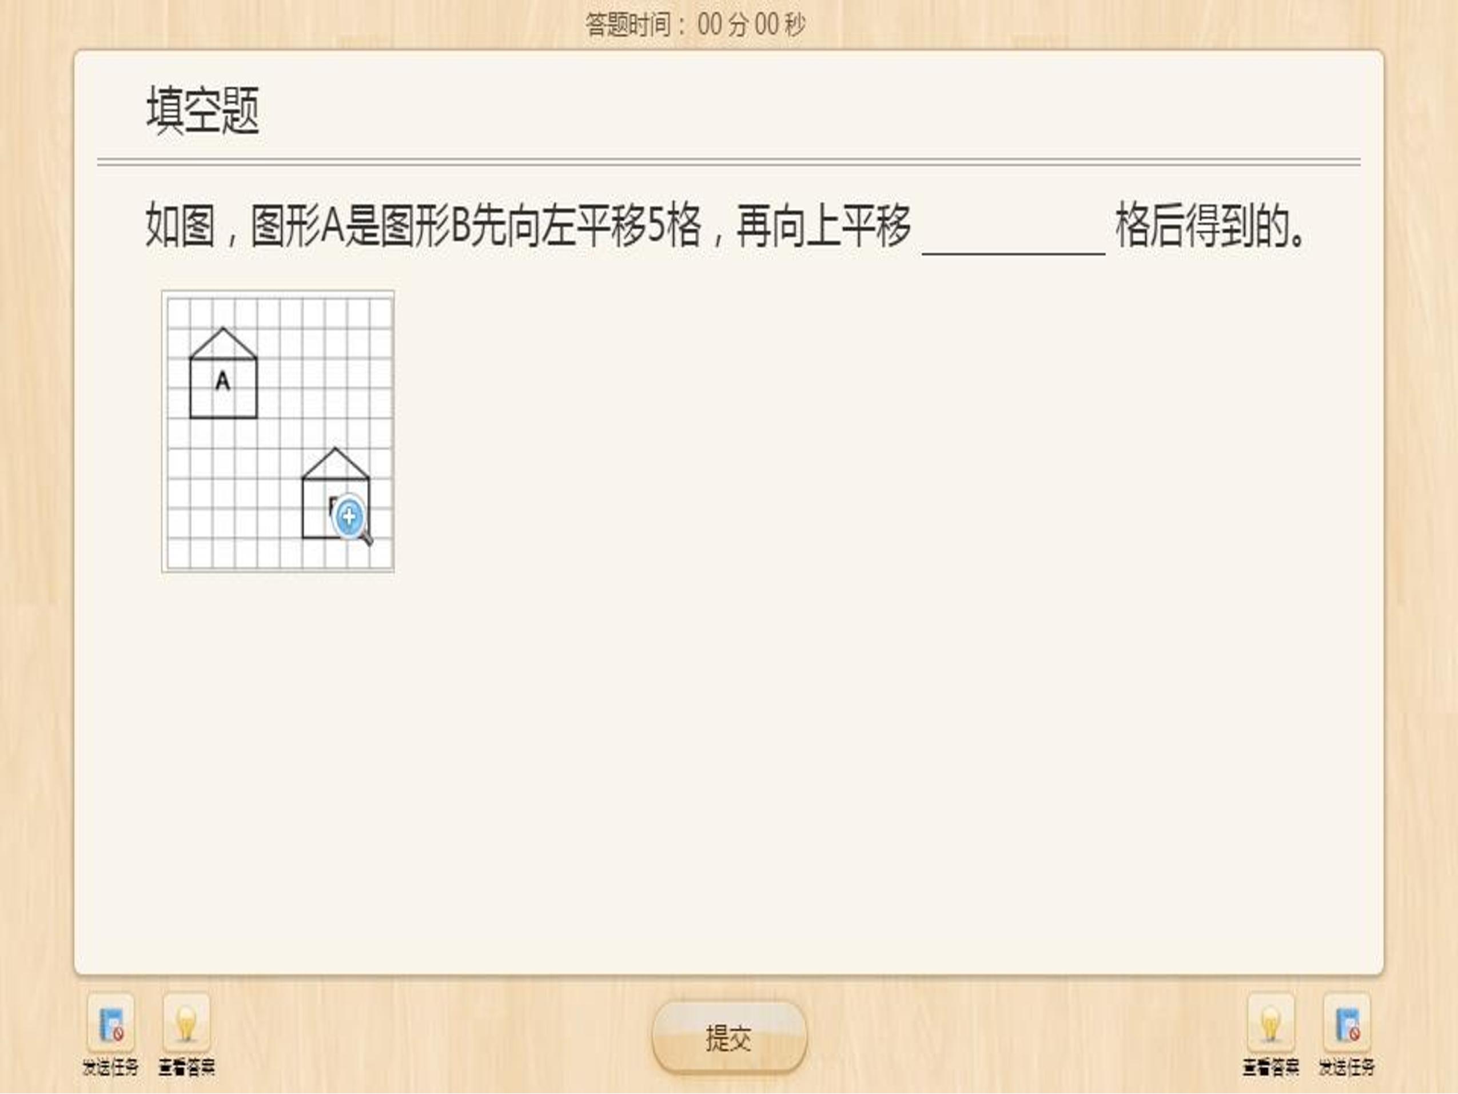Image resolution: width=1458 pixels, height=1094 pixels.
Task: Click the left 查看答案 text label
Action: pyautogui.click(x=186, y=1067)
